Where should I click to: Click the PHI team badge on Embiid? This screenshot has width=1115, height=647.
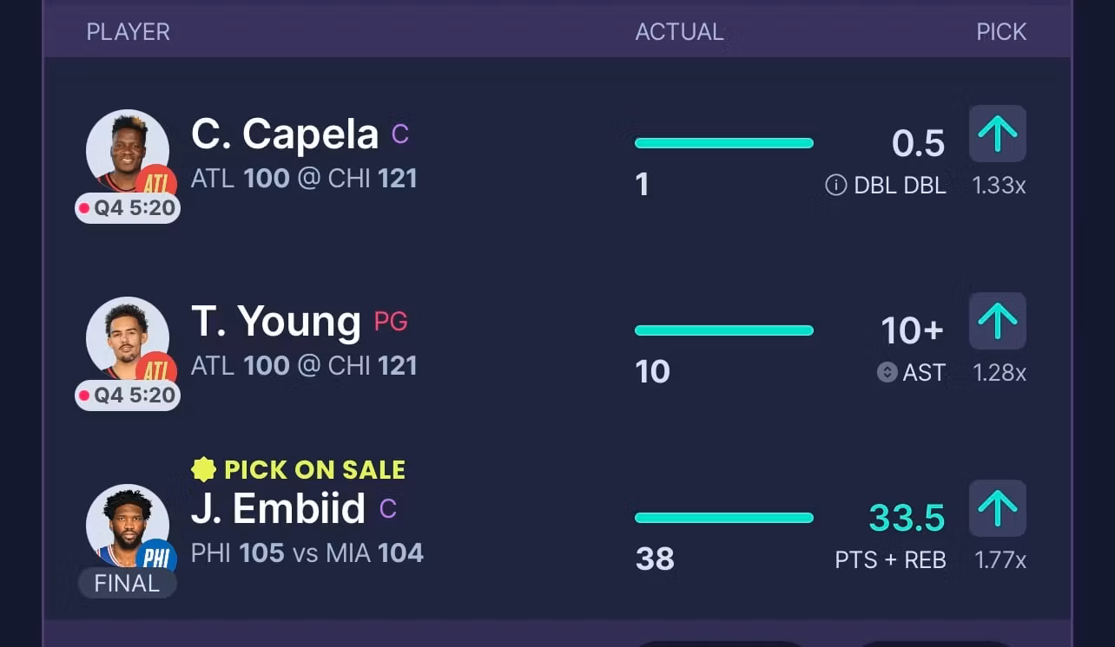156,556
